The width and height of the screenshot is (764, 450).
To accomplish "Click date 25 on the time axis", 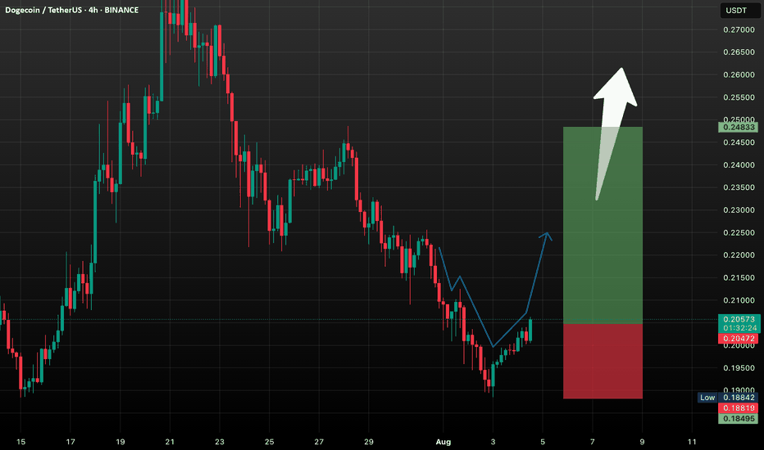I will (270, 442).
